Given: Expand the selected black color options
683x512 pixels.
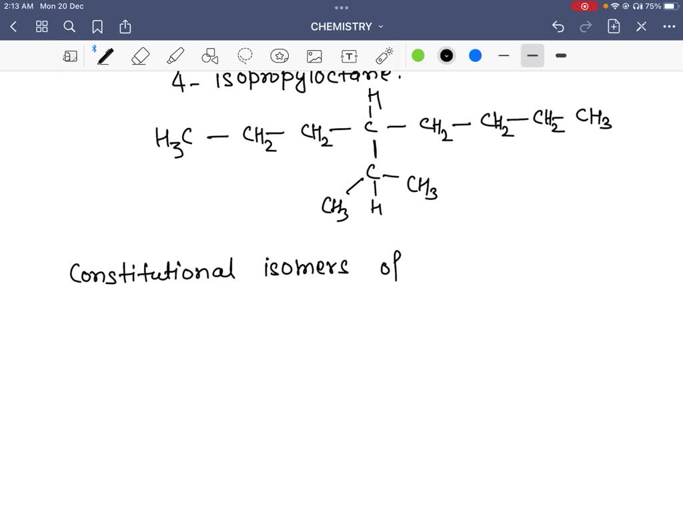Looking at the screenshot, I should coord(446,56).
